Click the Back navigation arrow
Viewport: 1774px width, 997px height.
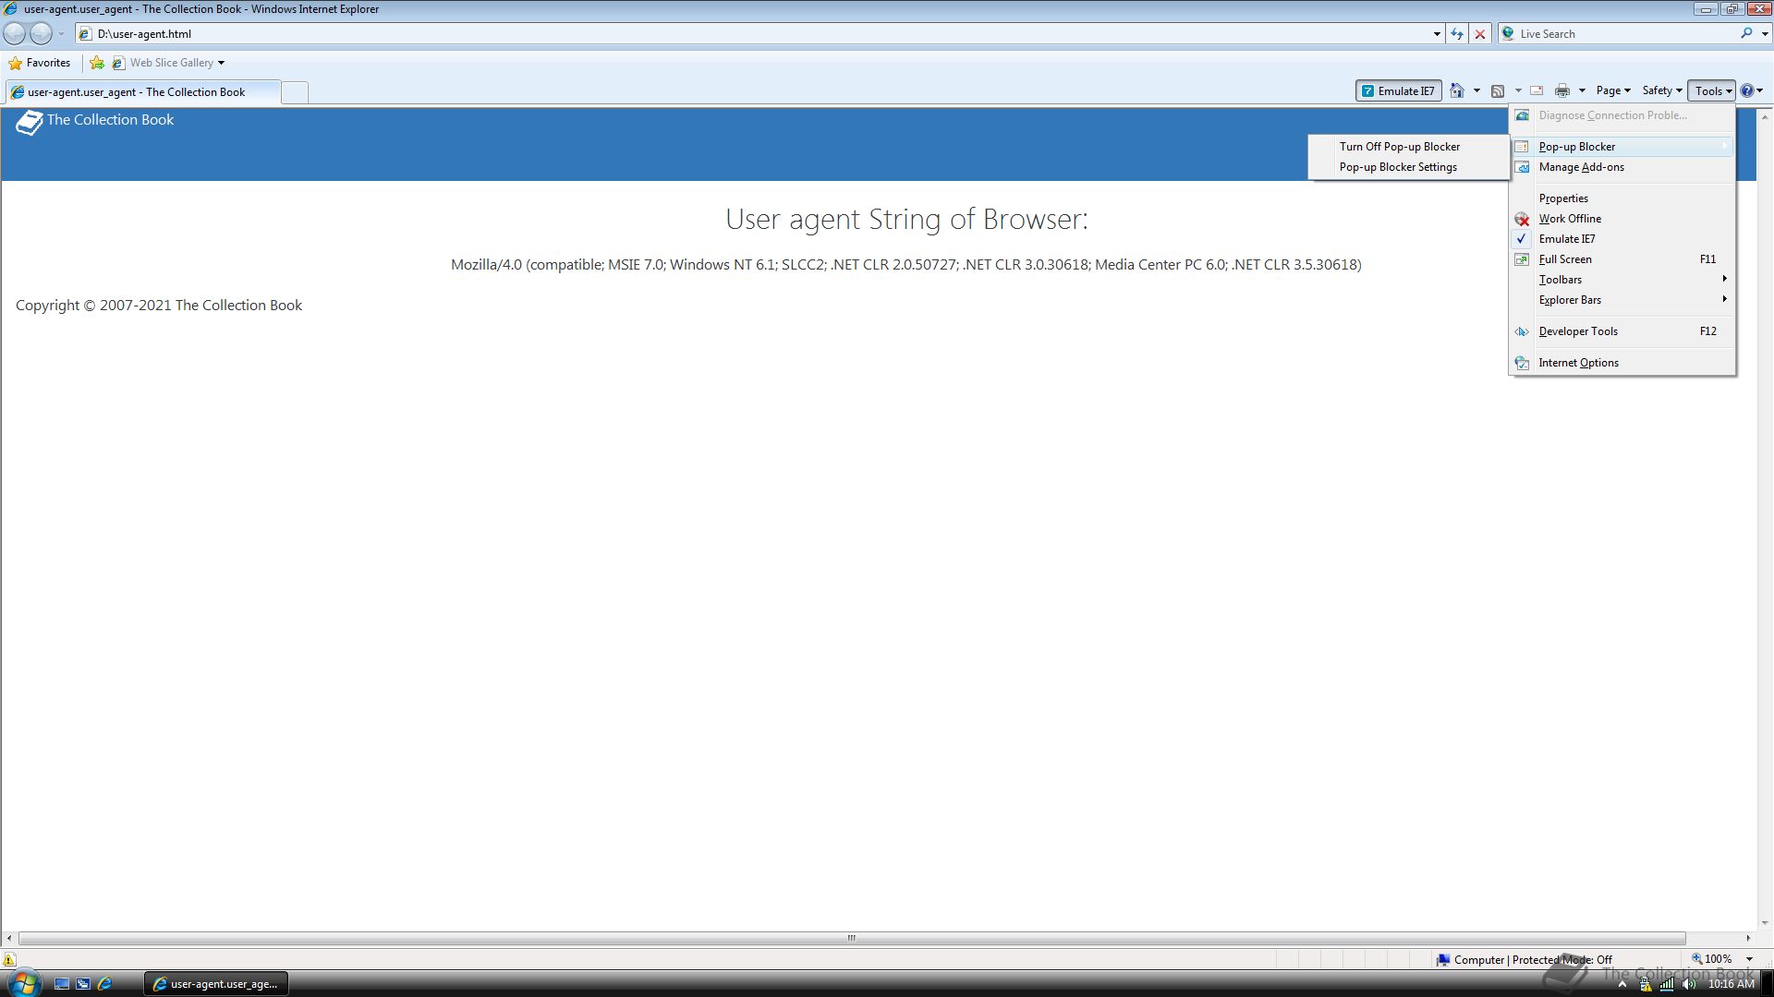(15, 34)
